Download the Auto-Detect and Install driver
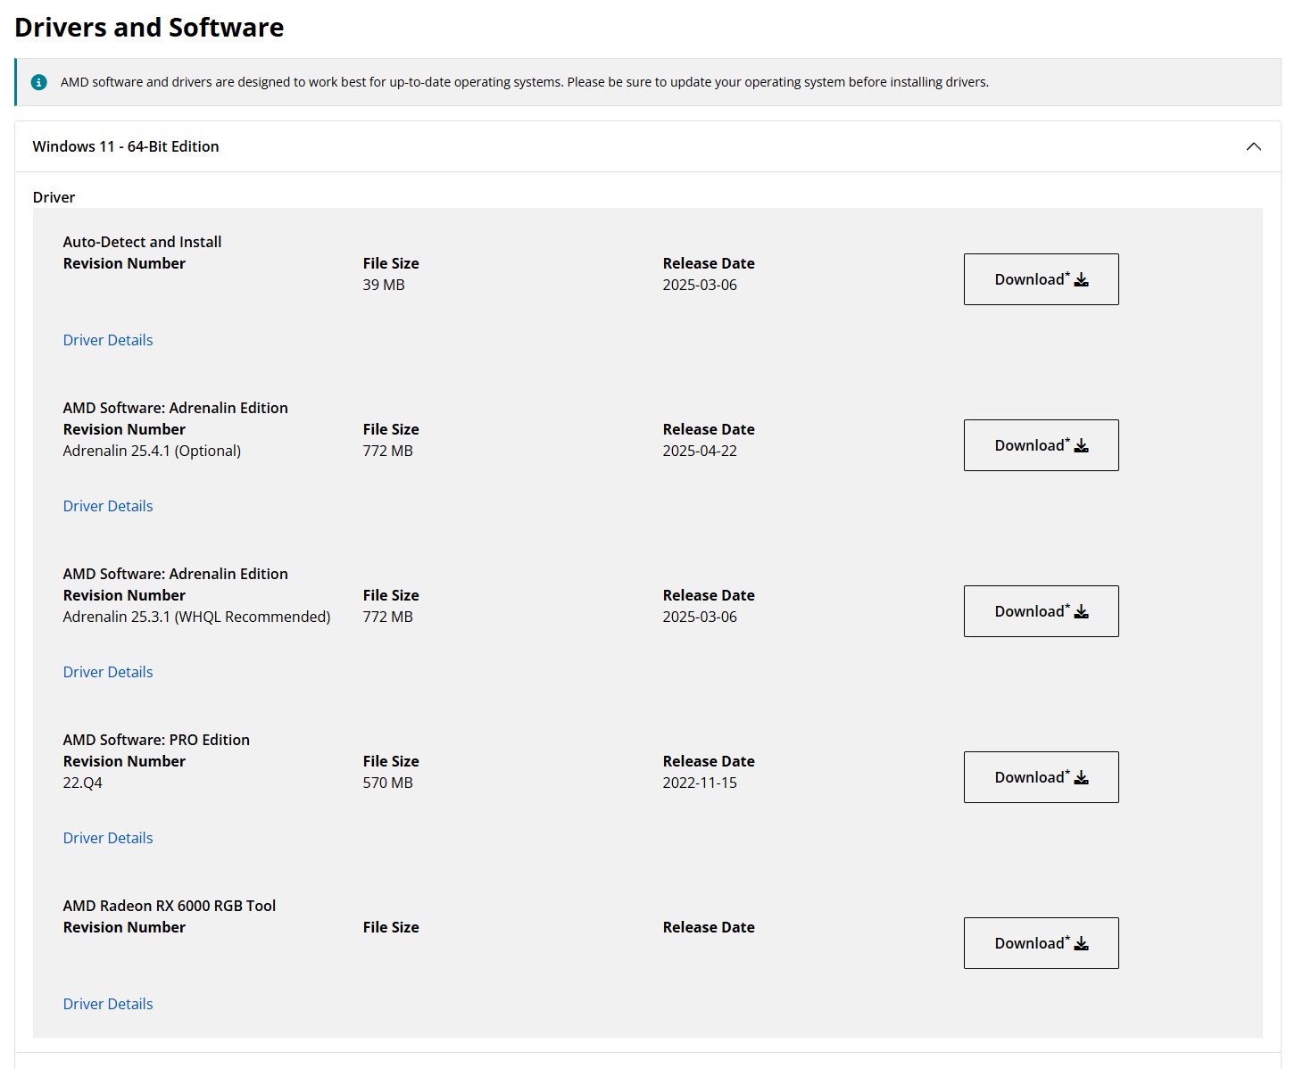 tap(1041, 279)
